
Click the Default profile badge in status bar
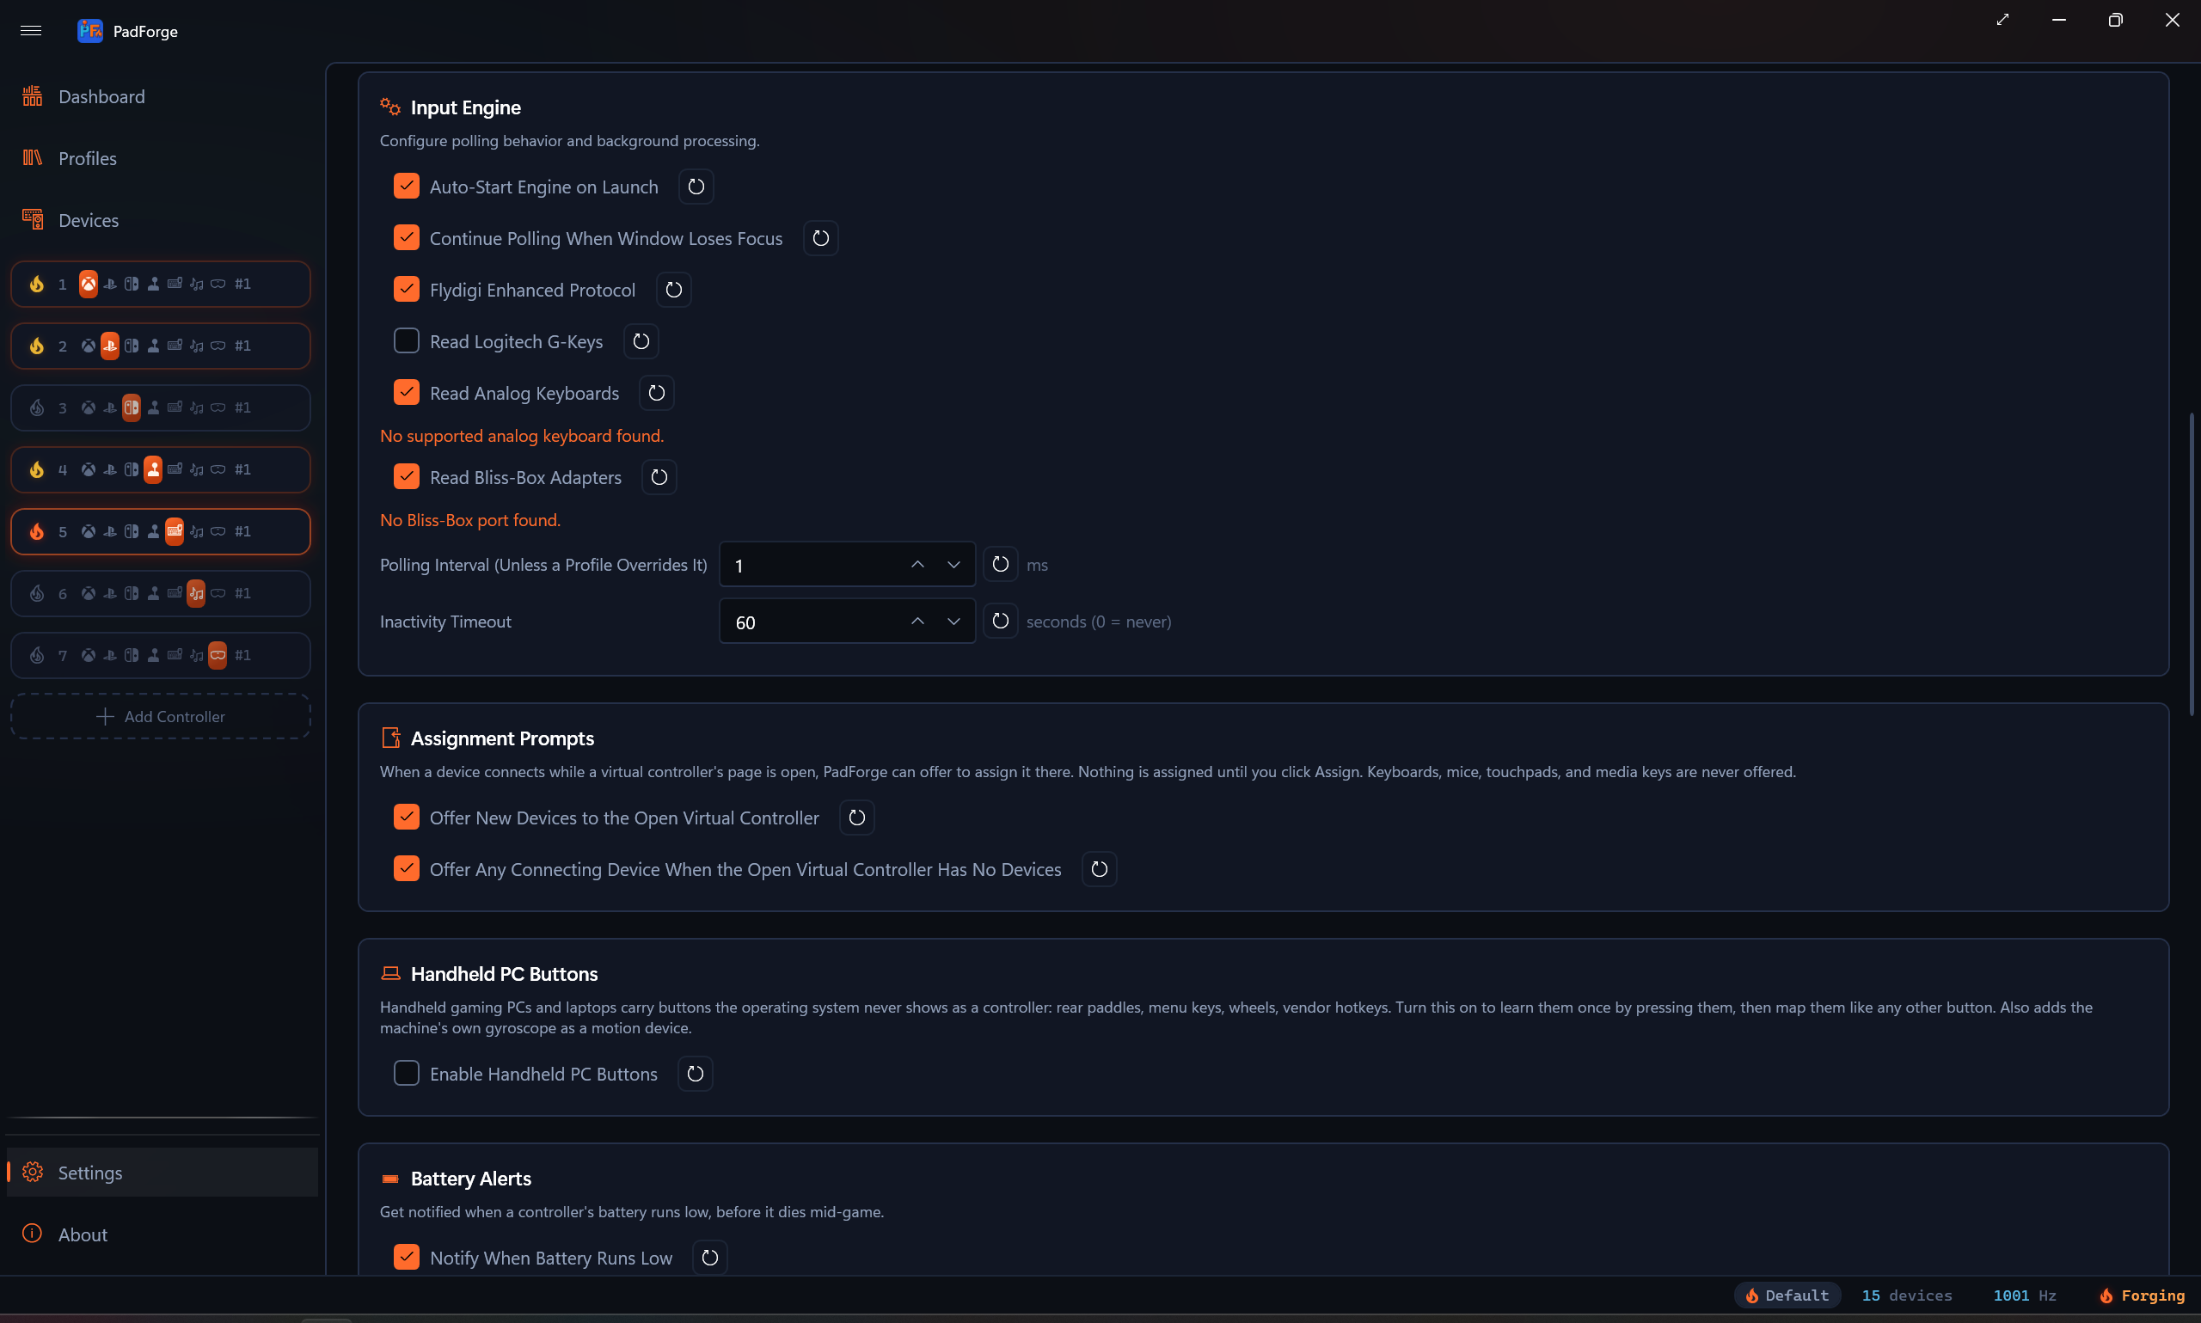point(1787,1296)
